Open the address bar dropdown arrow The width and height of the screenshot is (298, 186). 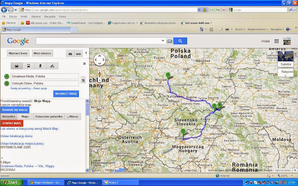tap(199, 10)
